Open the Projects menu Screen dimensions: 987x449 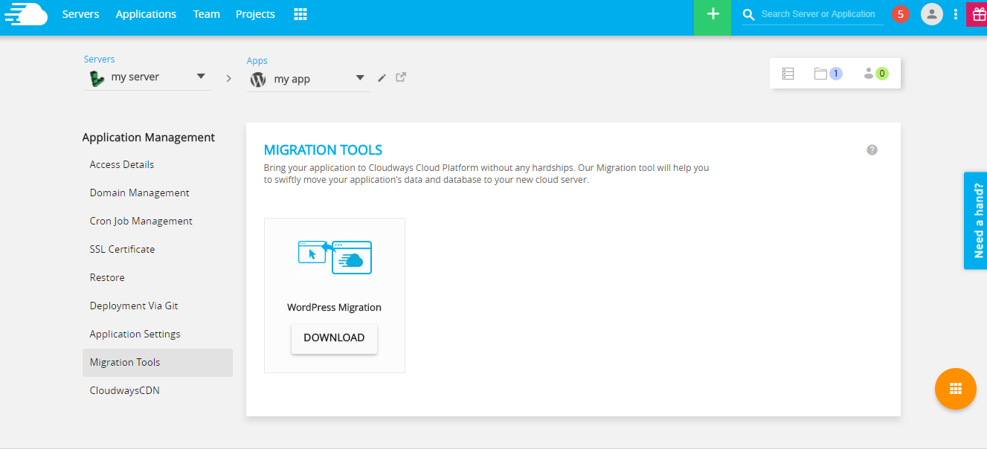(255, 14)
